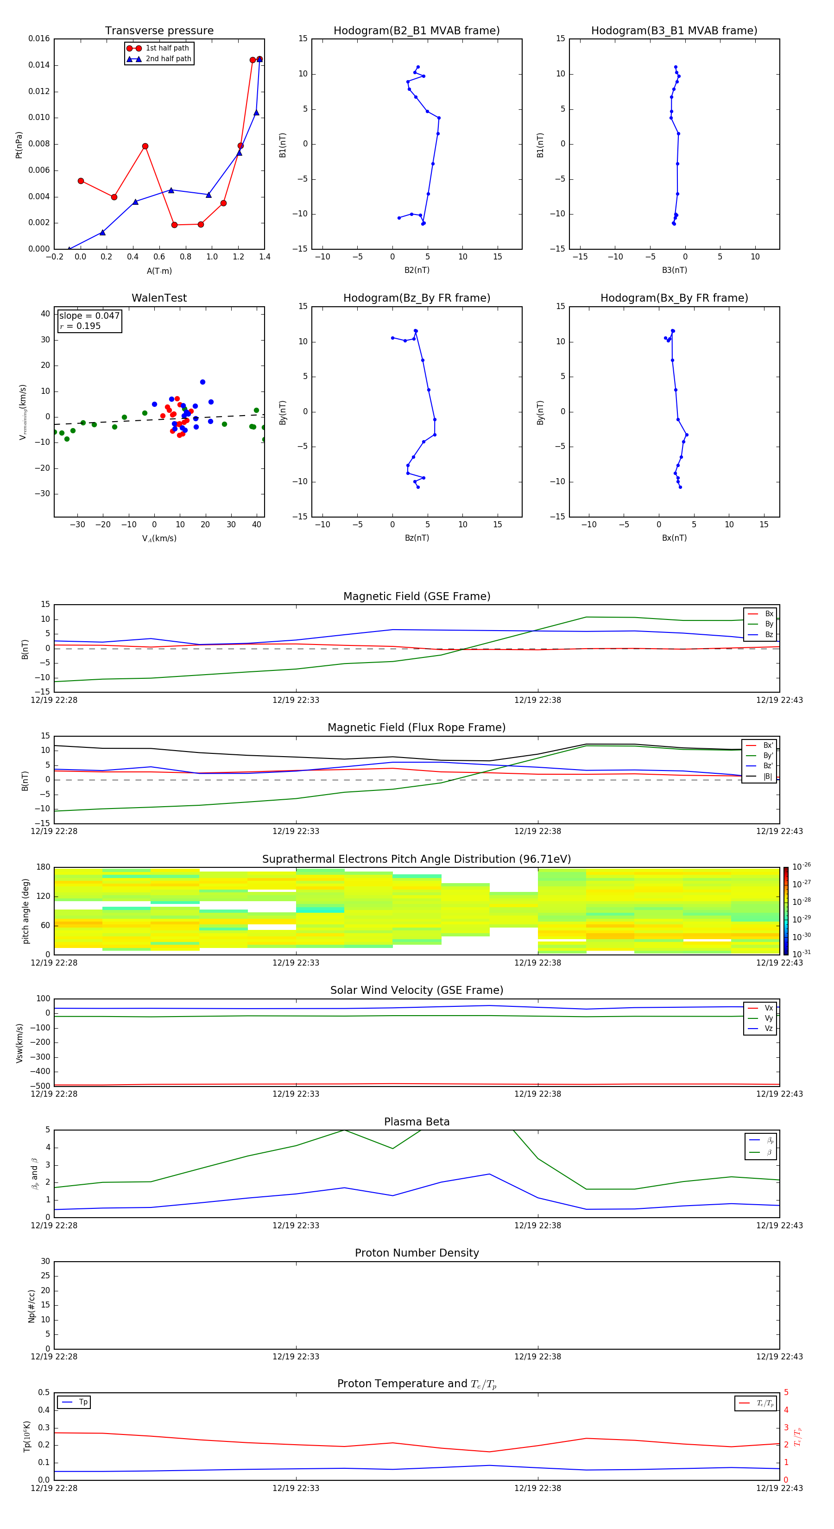Click the 'pitch angle (deg)' y-axis label

(25, 911)
